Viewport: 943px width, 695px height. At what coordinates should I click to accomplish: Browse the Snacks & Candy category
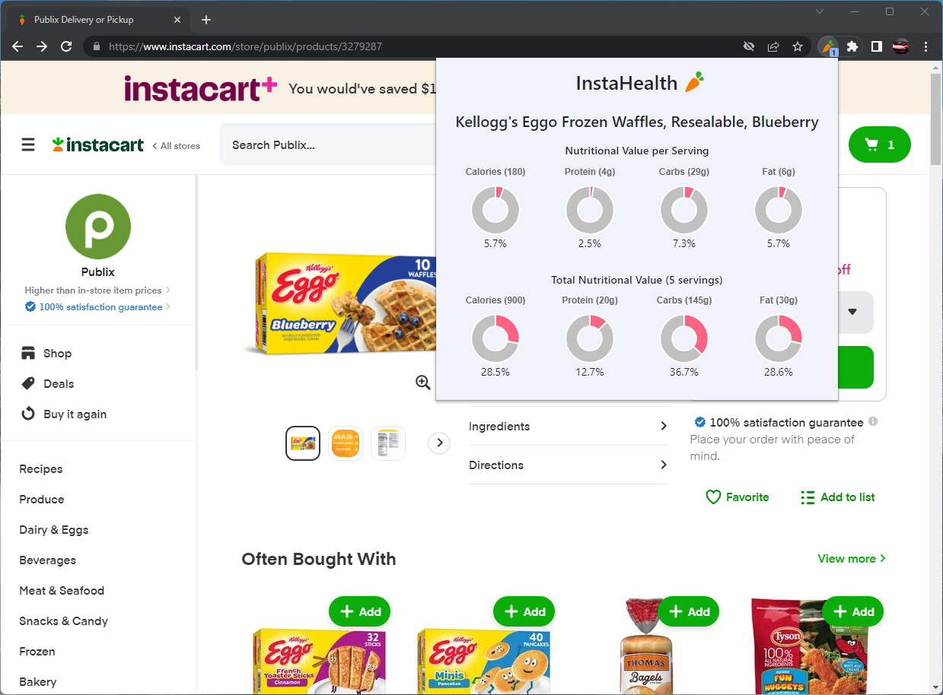click(x=64, y=621)
